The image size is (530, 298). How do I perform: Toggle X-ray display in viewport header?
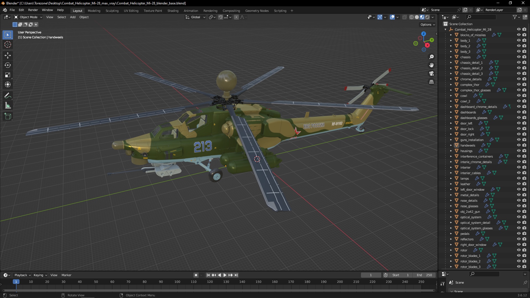click(404, 17)
